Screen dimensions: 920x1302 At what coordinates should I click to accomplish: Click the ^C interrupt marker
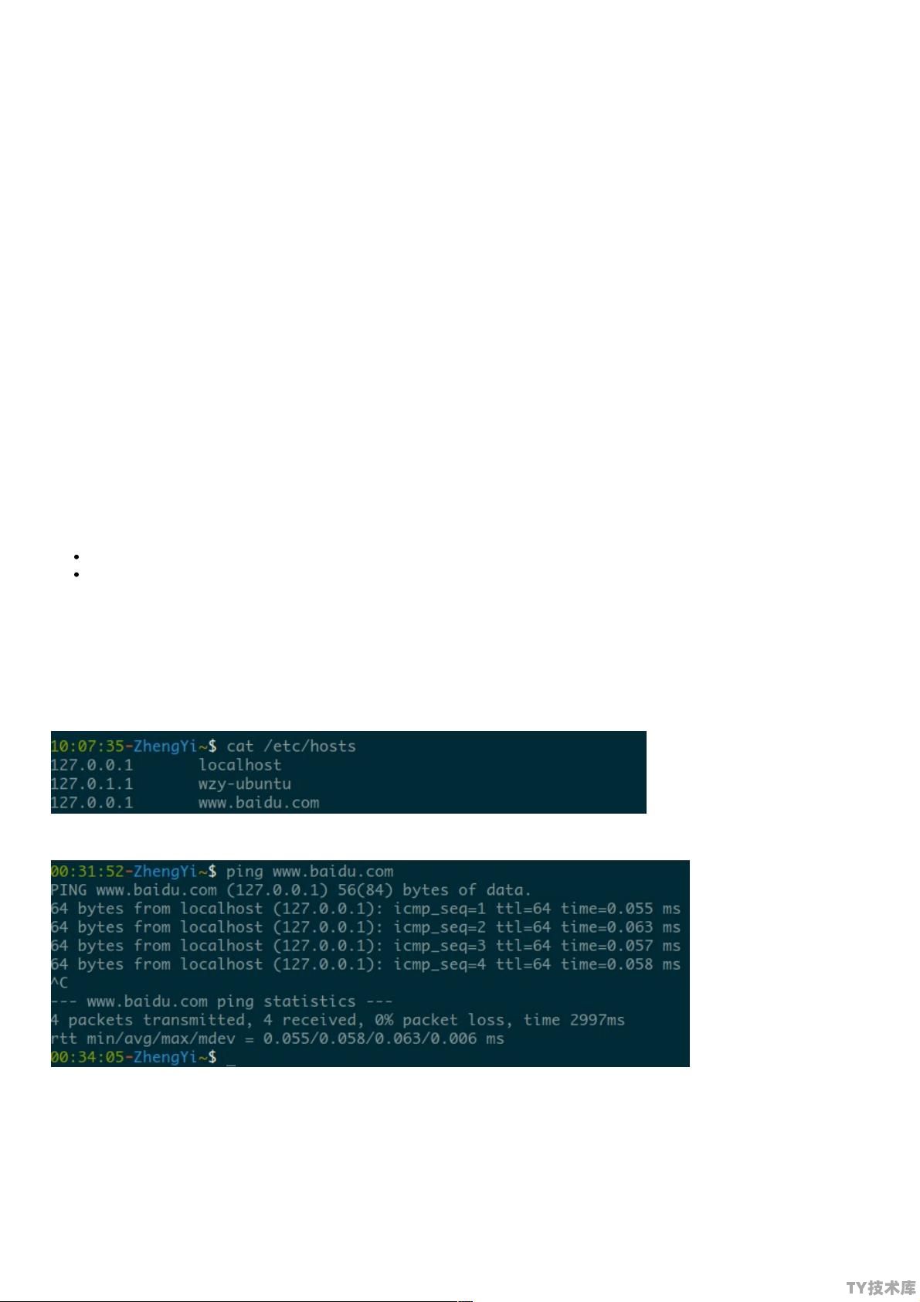coord(59,983)
